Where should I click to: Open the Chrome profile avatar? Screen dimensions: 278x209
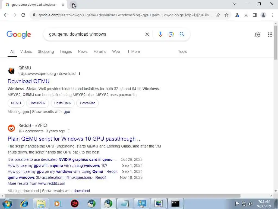[x=263, y=15]
